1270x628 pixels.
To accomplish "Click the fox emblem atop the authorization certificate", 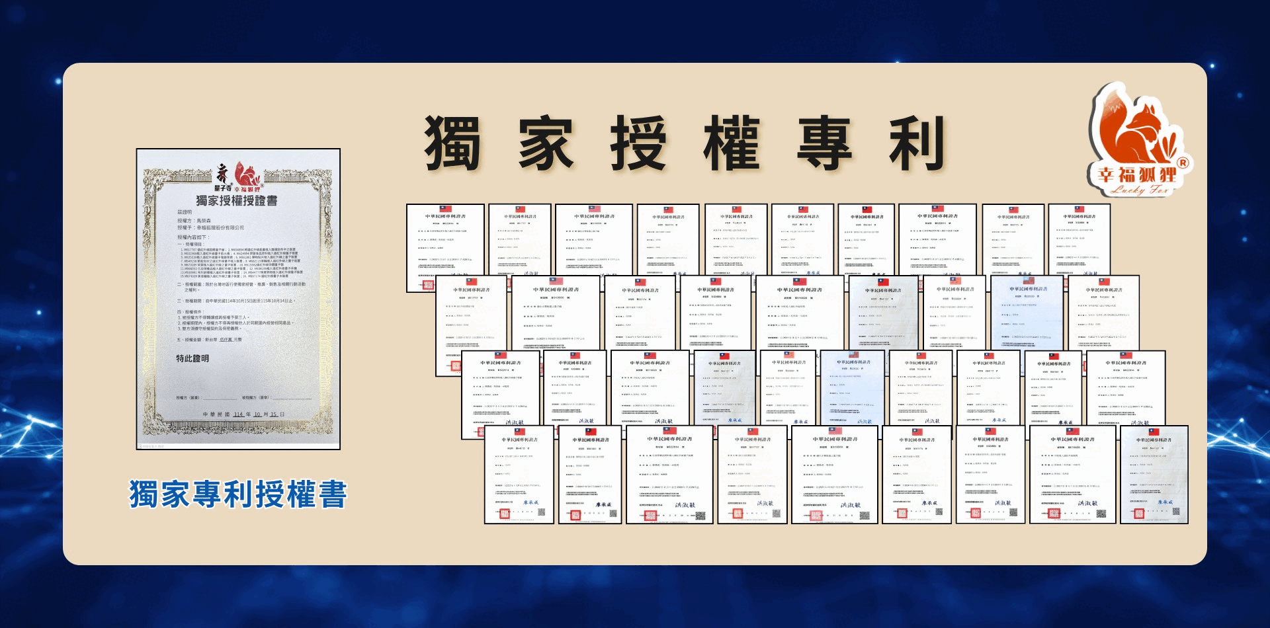I will pos(246,175).
